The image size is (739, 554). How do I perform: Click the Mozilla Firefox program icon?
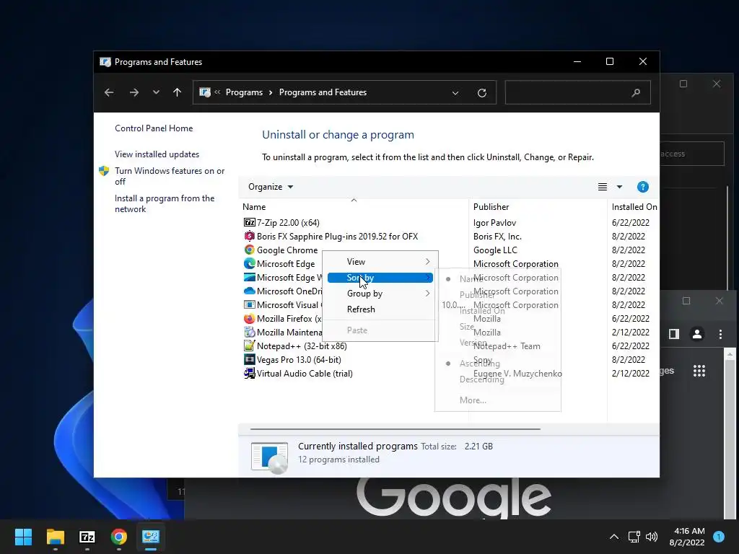(249, 318)
